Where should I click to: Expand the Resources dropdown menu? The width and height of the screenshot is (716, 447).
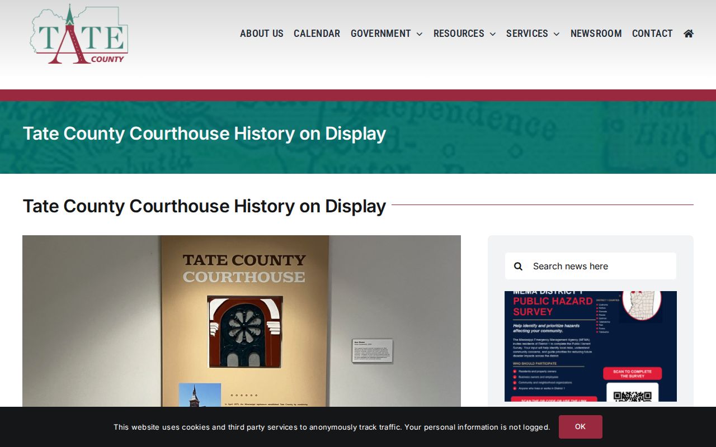(x=464, y=34)
